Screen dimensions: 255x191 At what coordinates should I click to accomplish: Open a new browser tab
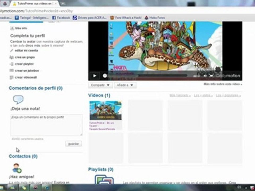click(x=63, y=3)
